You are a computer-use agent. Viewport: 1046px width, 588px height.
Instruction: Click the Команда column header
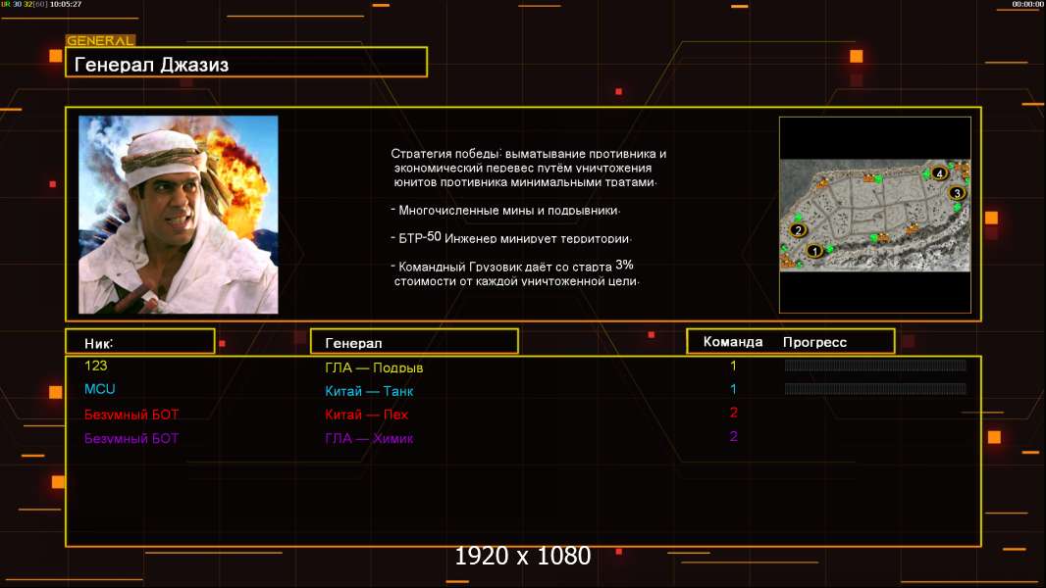pos(732,342)
